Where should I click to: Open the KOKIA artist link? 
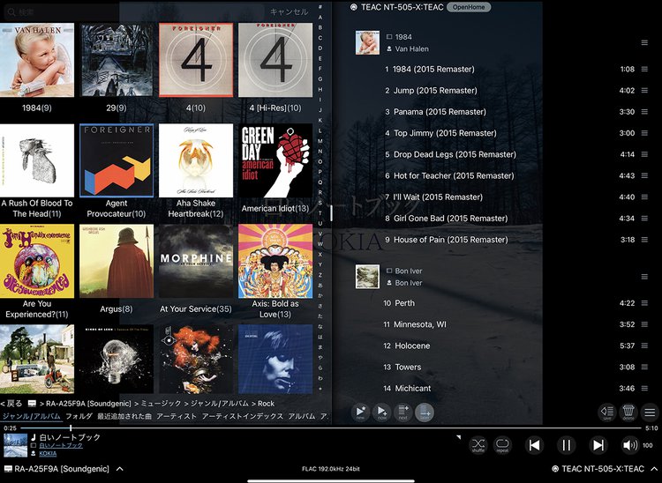click(x=48, y=454)
